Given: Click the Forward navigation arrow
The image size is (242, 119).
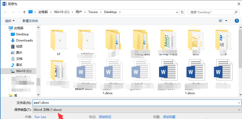Looking at the screenshot, I should click(13, 12).
